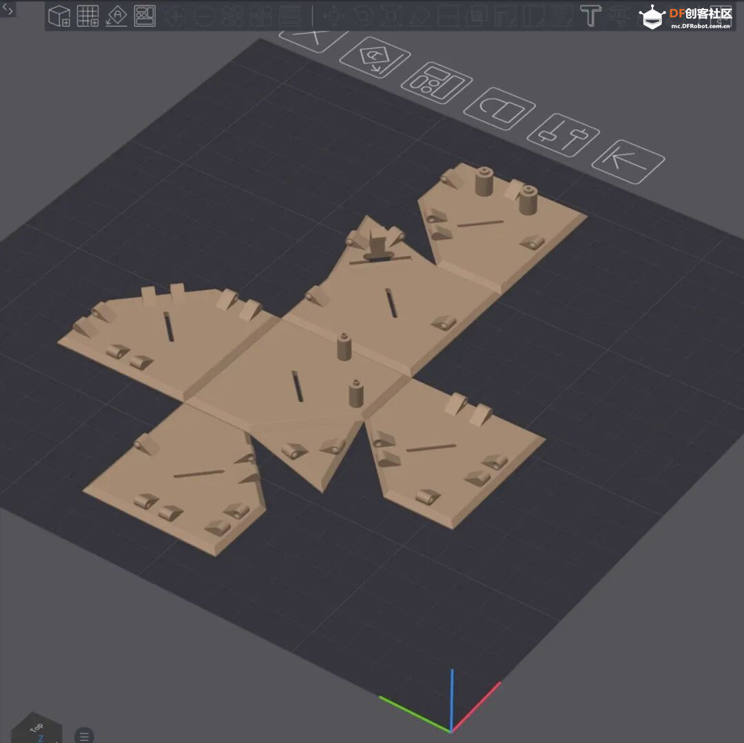
Task: Select the greyed Move tool in the toolbar
Action: click(x=335, y=16)
